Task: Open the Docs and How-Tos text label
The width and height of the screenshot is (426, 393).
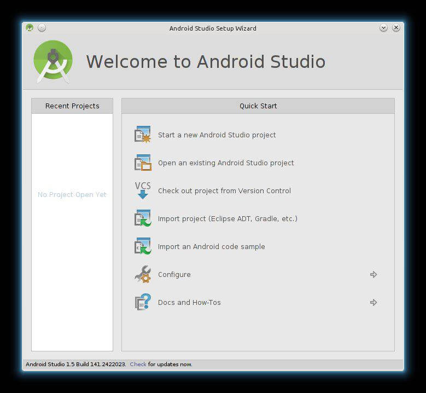Action: tap(189, 303)
